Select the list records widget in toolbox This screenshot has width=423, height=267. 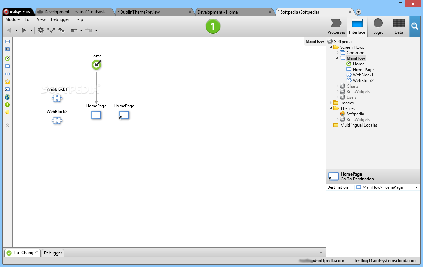7,49
